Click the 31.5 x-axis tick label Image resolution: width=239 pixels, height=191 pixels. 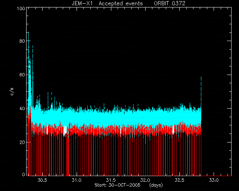coord(111,180)
